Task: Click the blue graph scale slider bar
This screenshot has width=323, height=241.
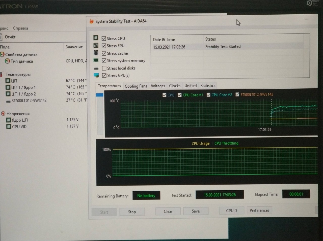Action: (x=100, y=95)
